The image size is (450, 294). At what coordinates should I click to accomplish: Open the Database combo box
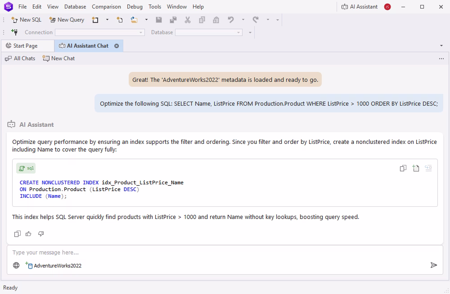[x=209, y=32]
